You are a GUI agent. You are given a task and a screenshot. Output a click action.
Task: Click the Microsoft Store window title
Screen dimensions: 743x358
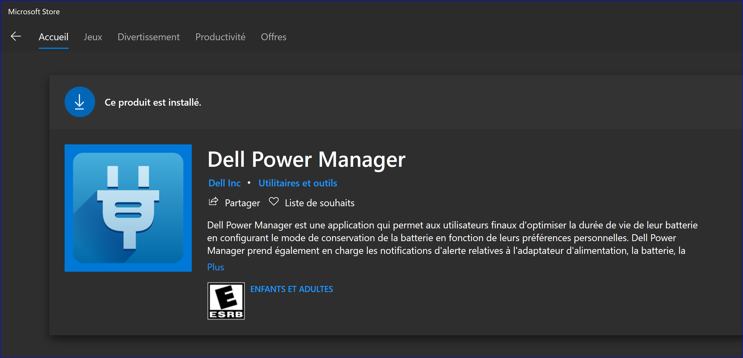34,11
